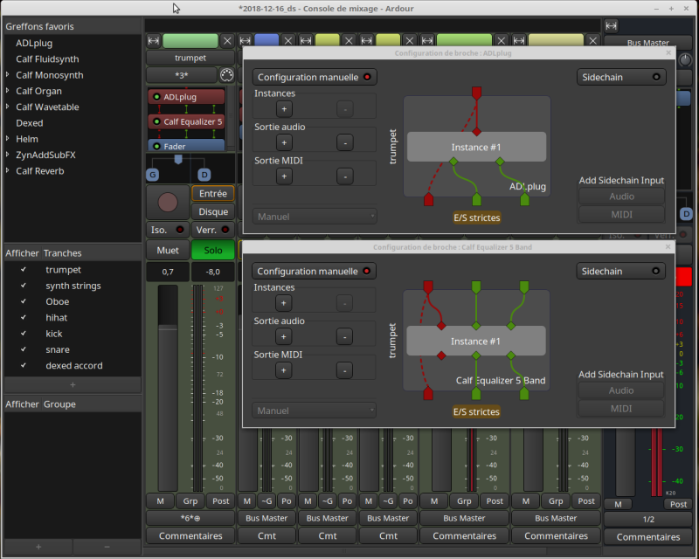
Task: Select the Solo button on trumpet strip
Action: 213,251
